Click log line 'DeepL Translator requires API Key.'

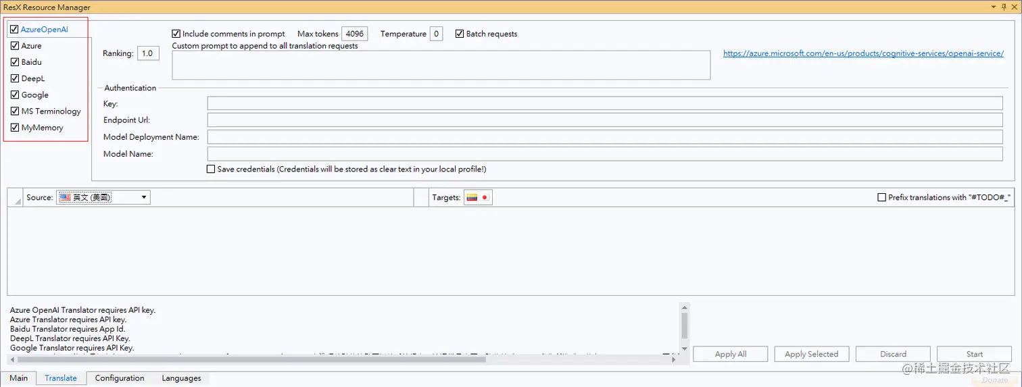pyautogui.click(x=70, y=338)
